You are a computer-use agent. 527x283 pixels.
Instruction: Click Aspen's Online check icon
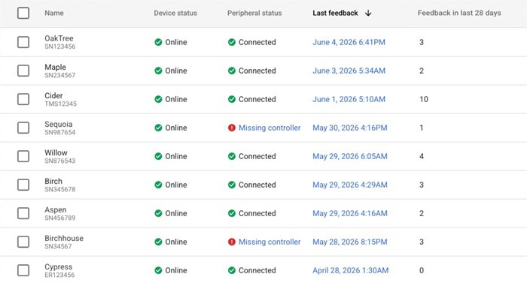coord(158,213)
